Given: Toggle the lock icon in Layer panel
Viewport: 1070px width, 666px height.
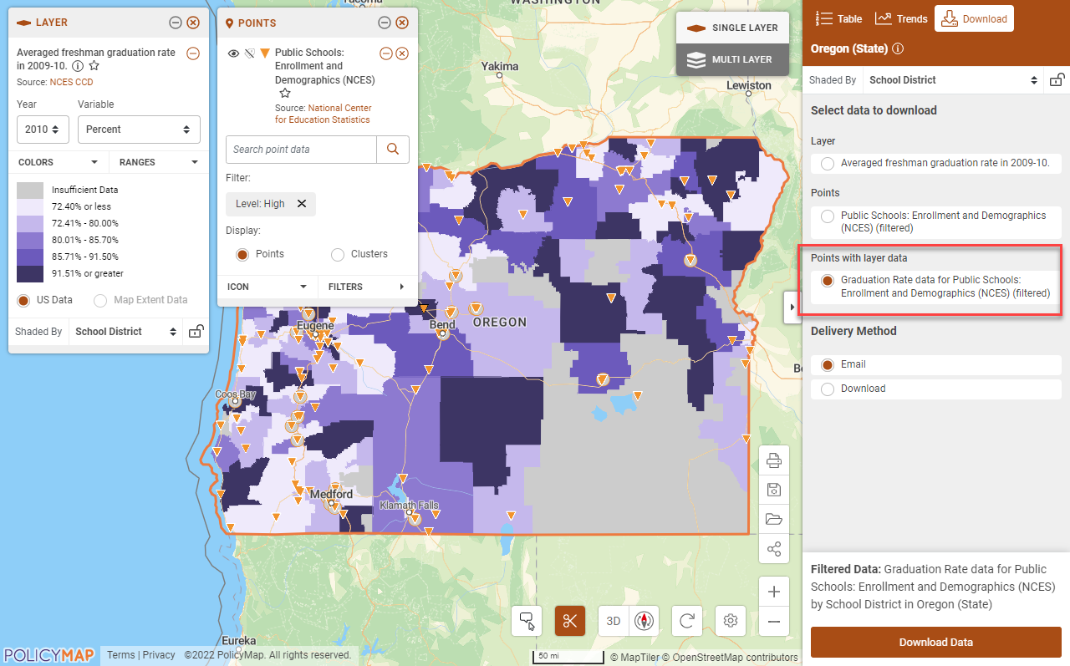Looking at the screenshot, I should point(196,332).
